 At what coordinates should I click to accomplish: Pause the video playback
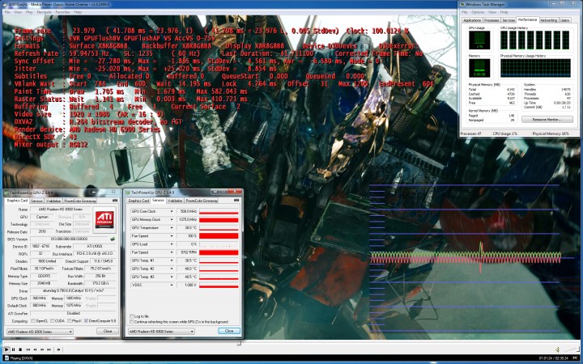pyautogui.click(x=14, y=349)
